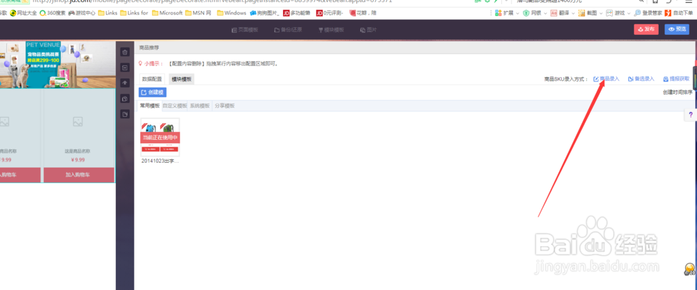Expand the 游戏 dropdown arrow
697x290 pixels.
coord(629,13)
